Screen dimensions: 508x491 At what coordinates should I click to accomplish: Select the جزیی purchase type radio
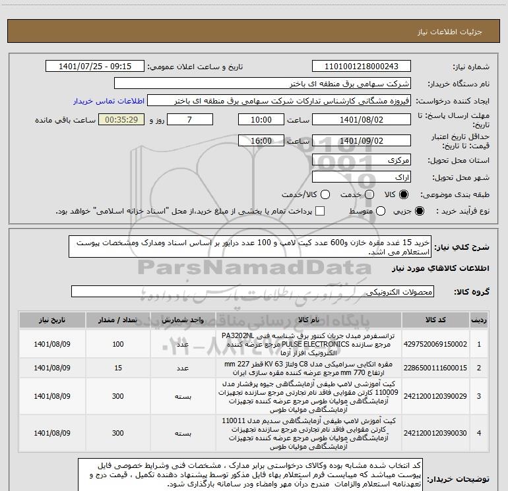(419, 211)
